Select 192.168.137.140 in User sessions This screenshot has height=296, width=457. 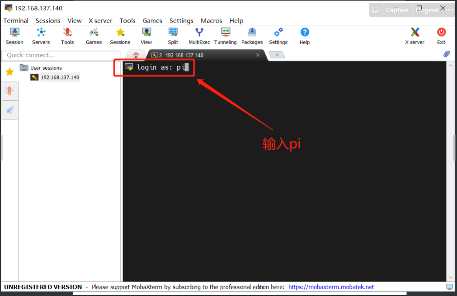pos(60,77)
